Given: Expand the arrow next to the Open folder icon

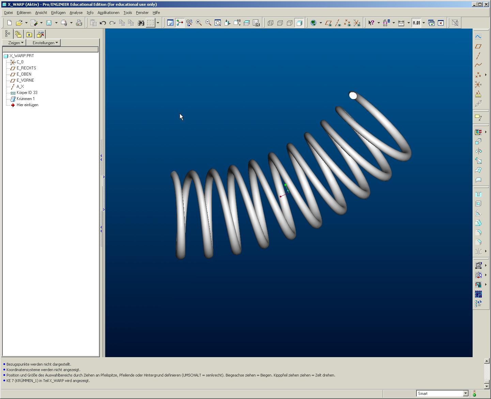Looking at the screenshot, I should (26, 23).
